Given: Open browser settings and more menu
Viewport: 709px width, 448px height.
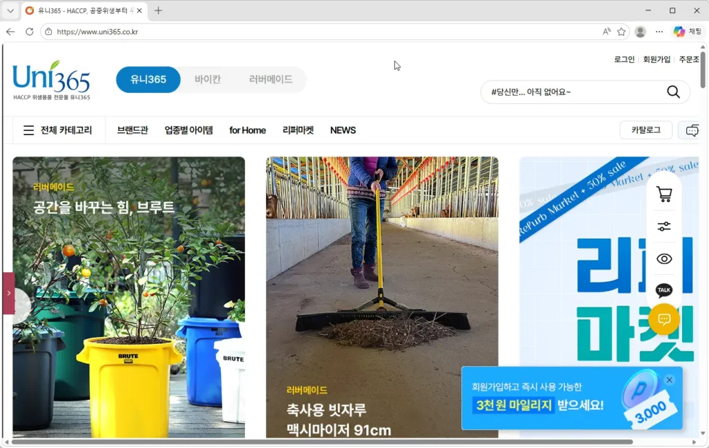Looking at the screenshot, I should [x=659, y=32].
